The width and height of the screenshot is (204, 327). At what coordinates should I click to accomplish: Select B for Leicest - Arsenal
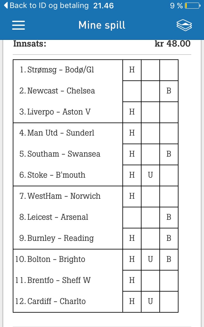[x=169, y=217]
